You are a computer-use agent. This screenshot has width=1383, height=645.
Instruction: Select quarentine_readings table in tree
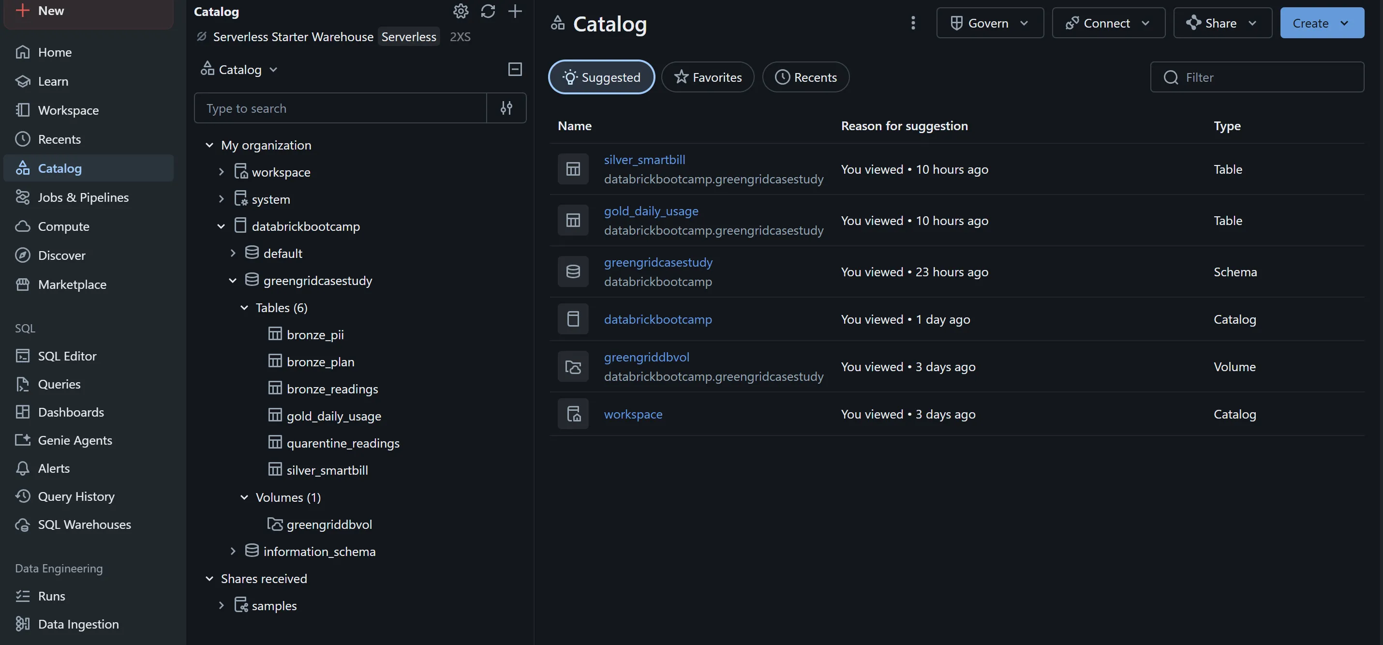(342, 443)
